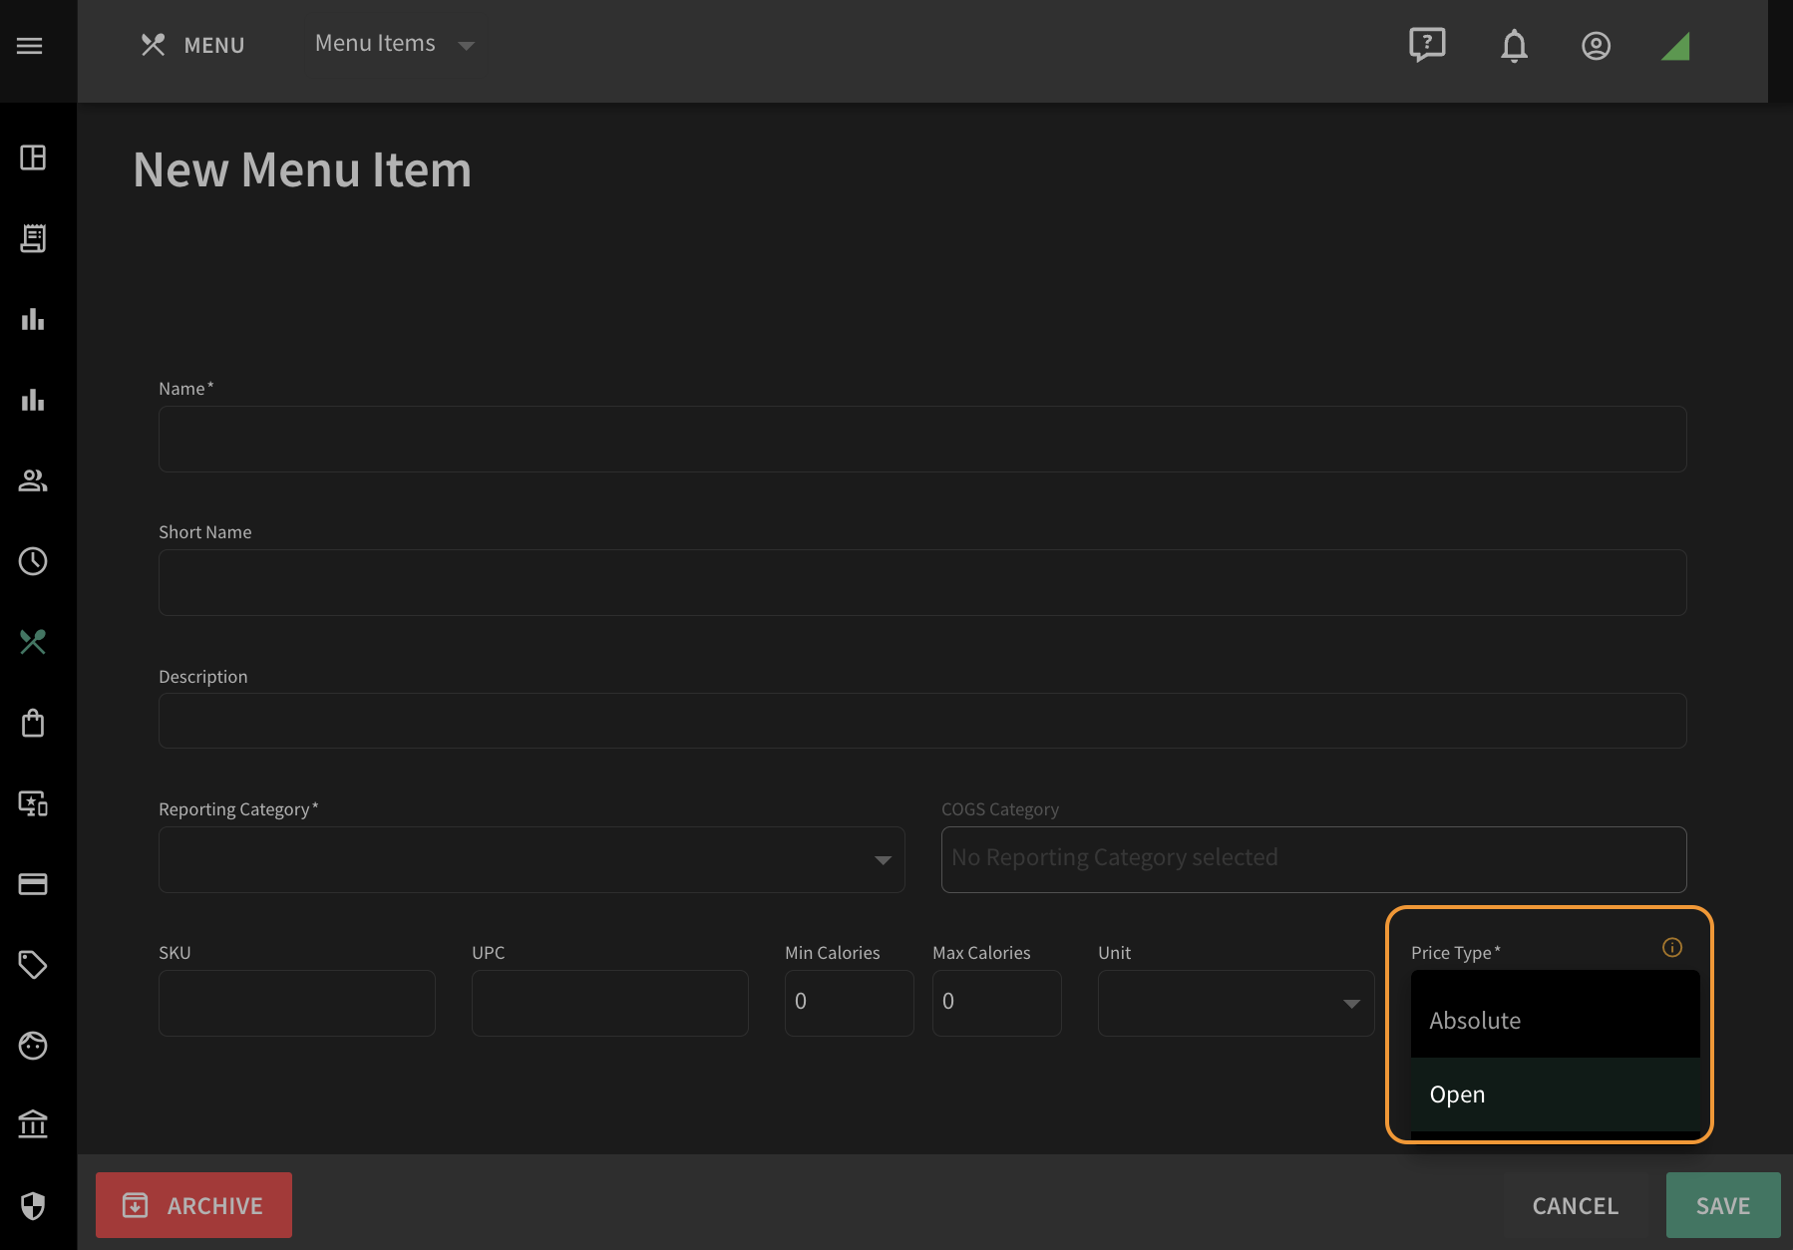Screen dimensions: 1793x1250
Task: Open the shopping bag sidebar icon
Action: tap(33, 723)
